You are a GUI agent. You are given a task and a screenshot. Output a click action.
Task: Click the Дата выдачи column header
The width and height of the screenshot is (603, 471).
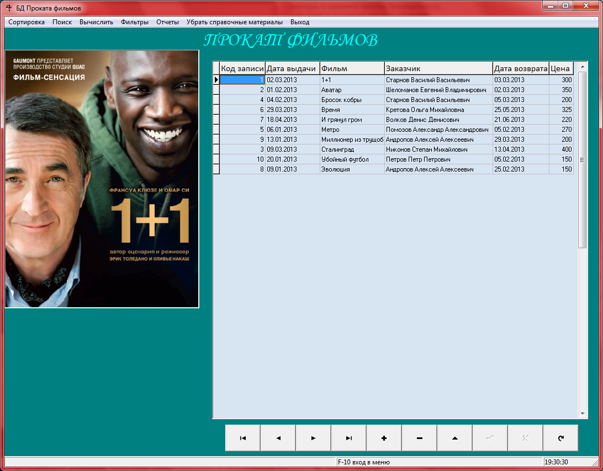292,68
